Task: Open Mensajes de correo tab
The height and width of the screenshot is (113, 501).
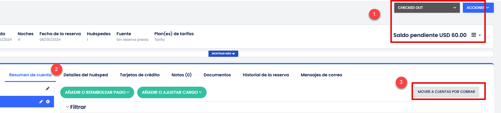Action: [x=321, y=75]
